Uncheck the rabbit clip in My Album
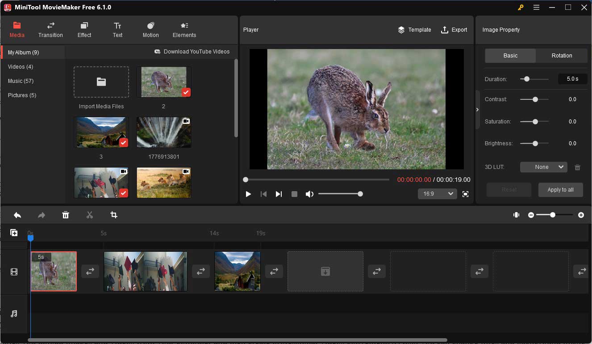This screenshot has width=592, height=344. point(186,92)
